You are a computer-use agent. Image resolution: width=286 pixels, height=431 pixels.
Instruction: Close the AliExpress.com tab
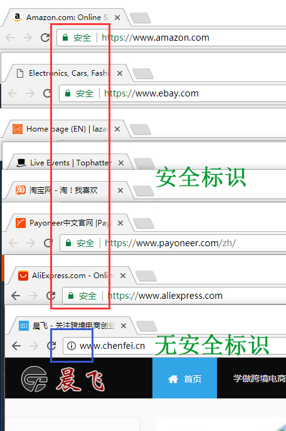pos(123,276)
